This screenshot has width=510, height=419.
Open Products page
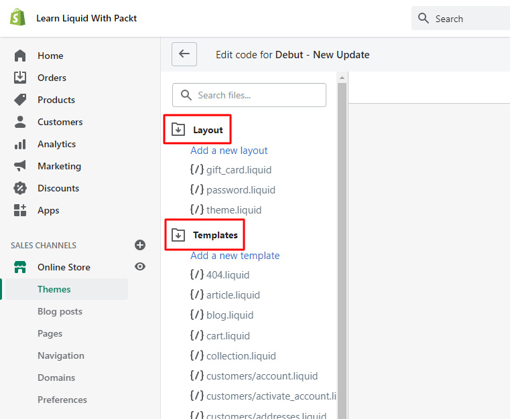[x=56, y=100]
